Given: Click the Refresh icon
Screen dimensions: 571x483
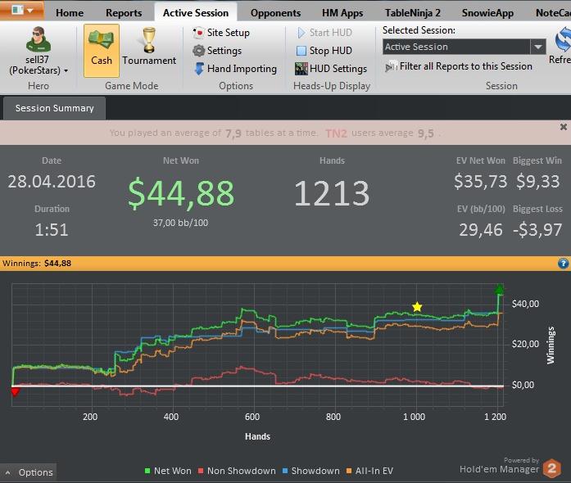Looking at the screenshot, I should pyautogui.click(x=562, y=40).
